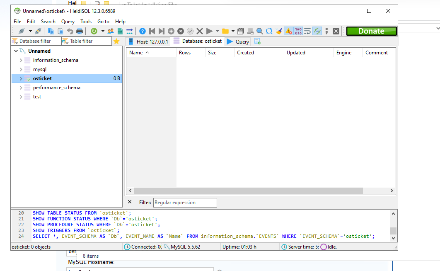Sort table list by Rows column
Viewport: 440px width, 271px height.
click(191, 53)
